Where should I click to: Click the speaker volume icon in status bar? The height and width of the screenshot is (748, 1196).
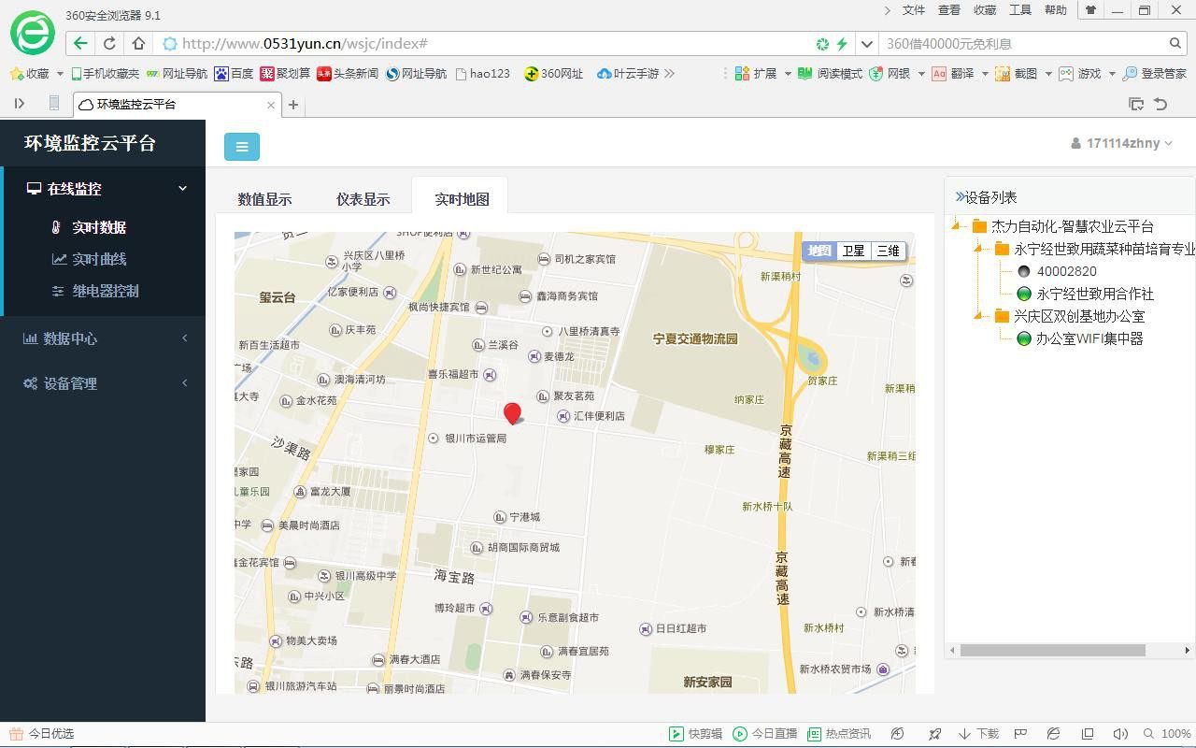[x=1120, y=734]
